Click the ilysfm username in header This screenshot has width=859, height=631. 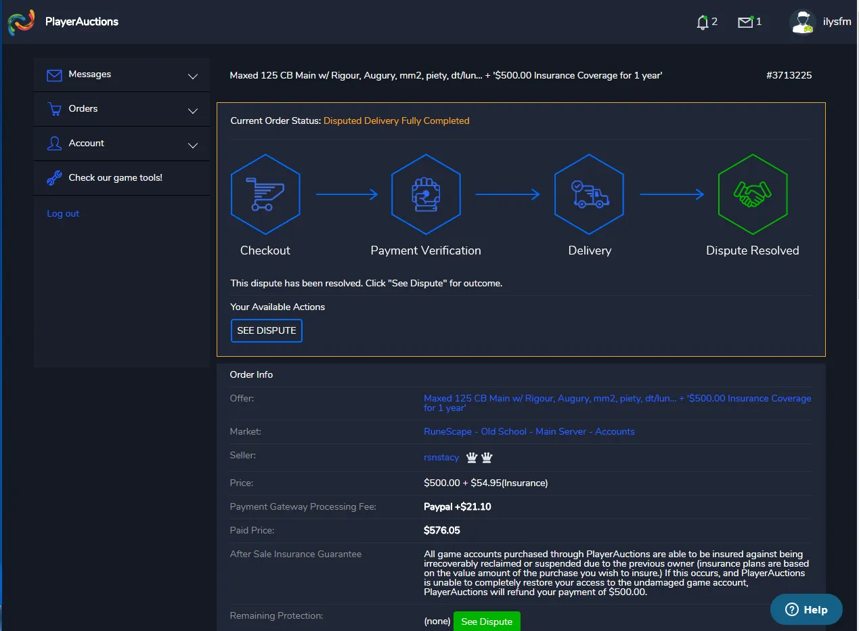tap(836, 22)
